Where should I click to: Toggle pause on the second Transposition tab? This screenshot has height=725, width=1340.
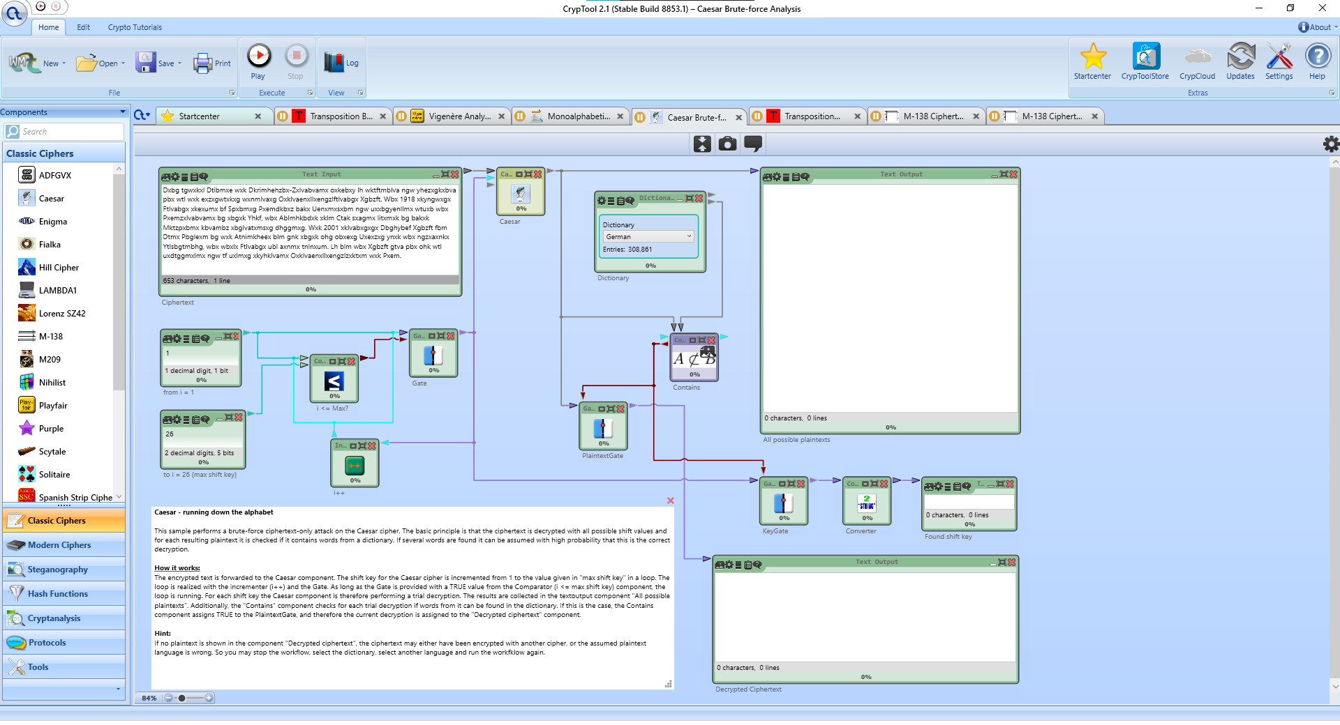coord(757,116)
